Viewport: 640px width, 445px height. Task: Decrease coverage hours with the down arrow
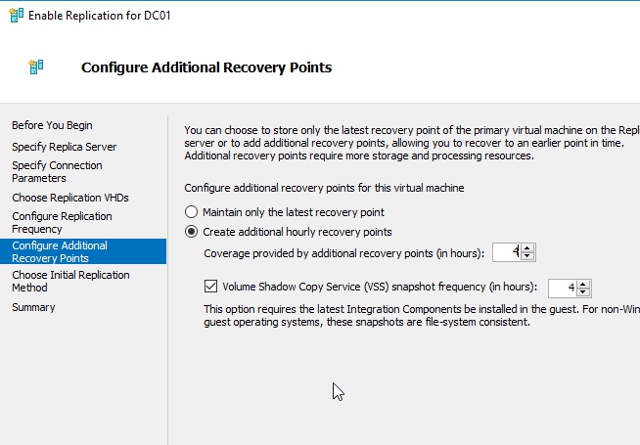click(528, 256)
